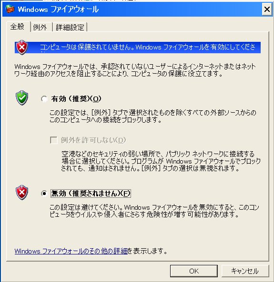Click the 無効 (推奨されません)(F) label text
The height and width of the screenshot is (282, 274).
[91, 194]
